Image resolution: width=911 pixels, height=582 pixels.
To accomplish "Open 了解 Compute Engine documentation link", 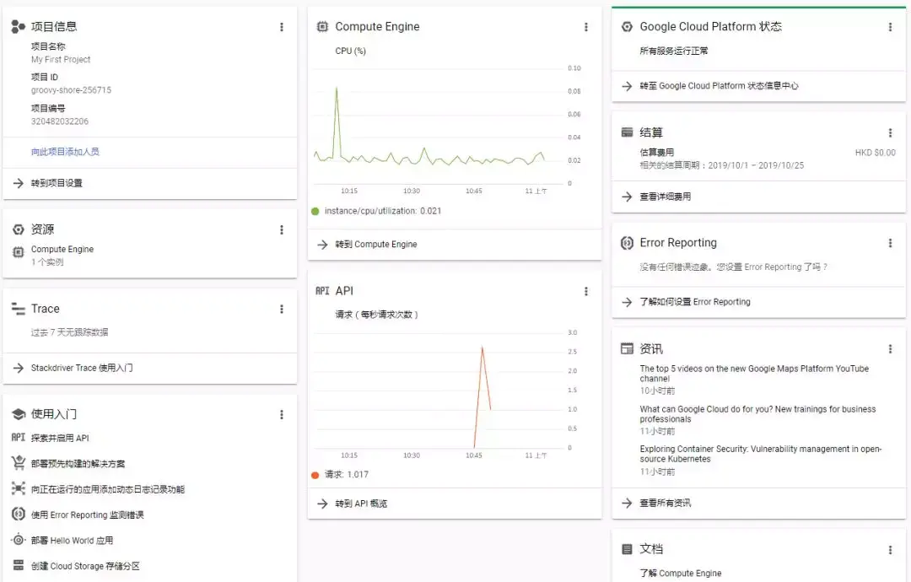I will click(681, 573).
